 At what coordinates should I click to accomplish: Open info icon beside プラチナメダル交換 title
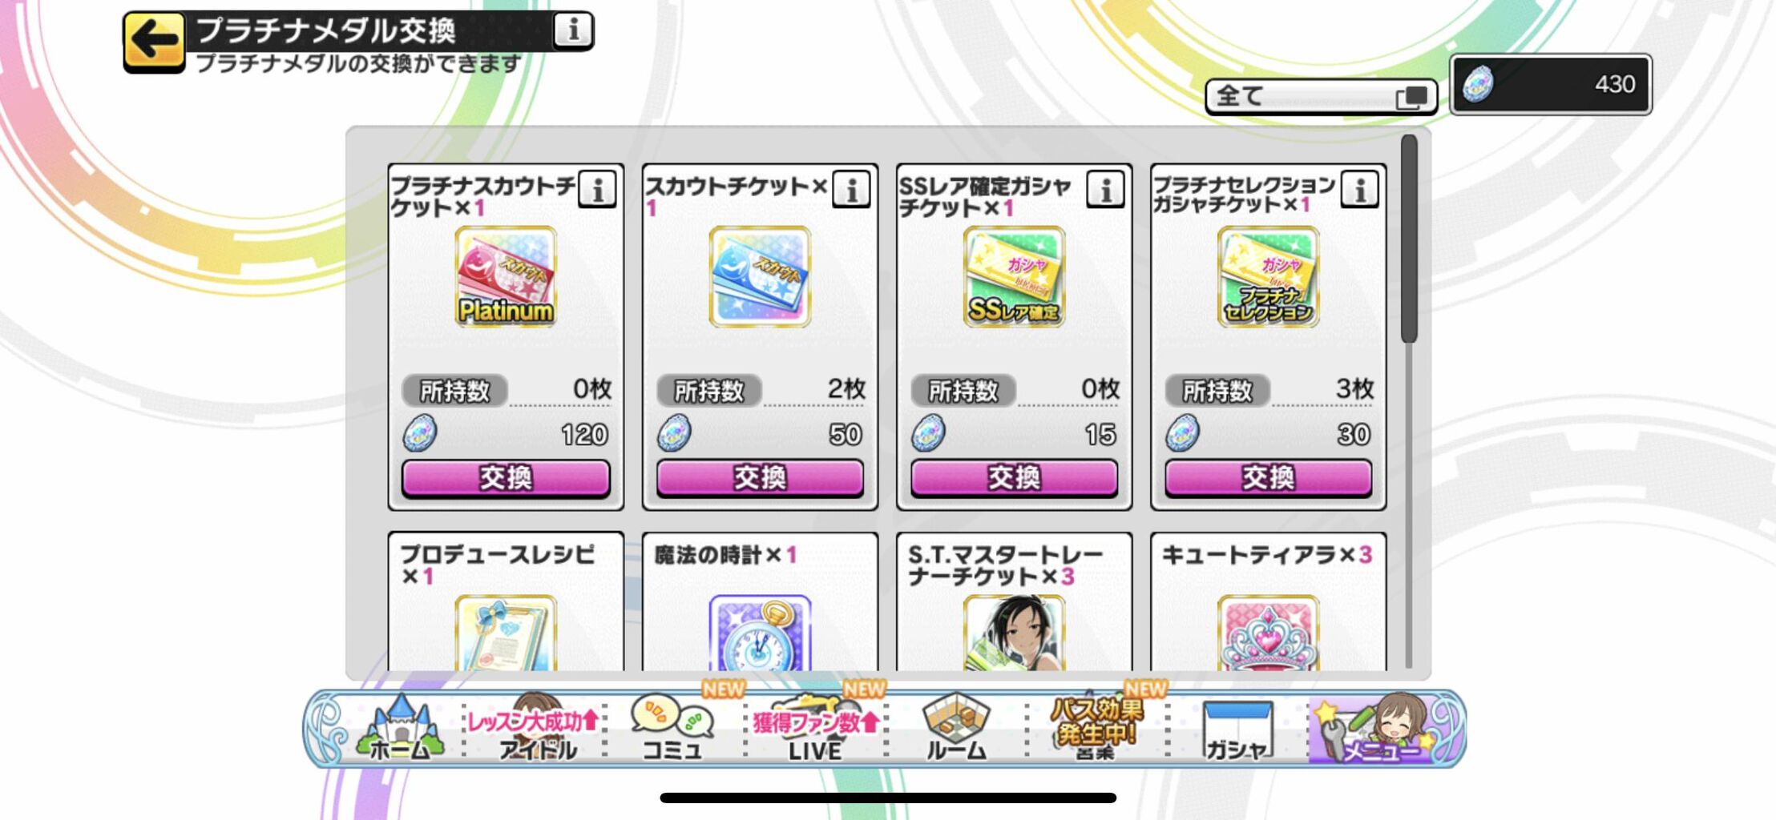point(573,30)
